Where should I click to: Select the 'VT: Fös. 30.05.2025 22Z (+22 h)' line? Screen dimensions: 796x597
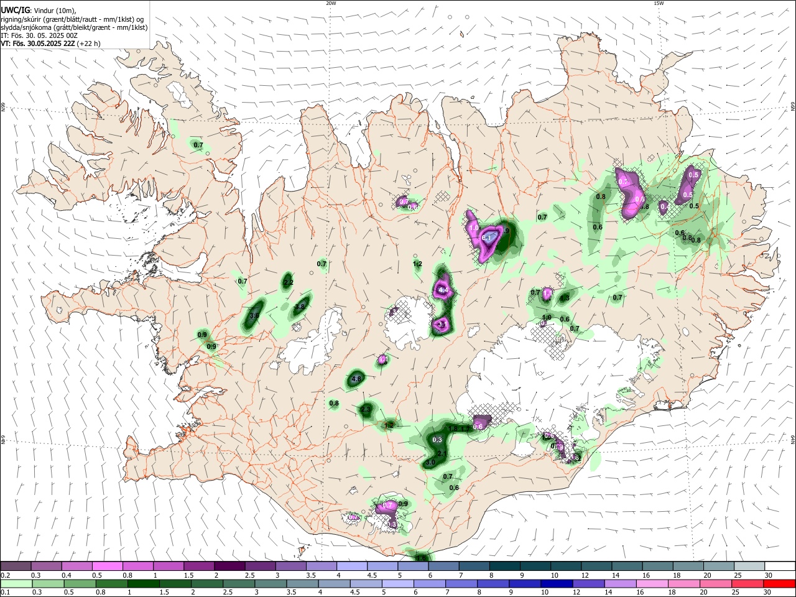50,44
